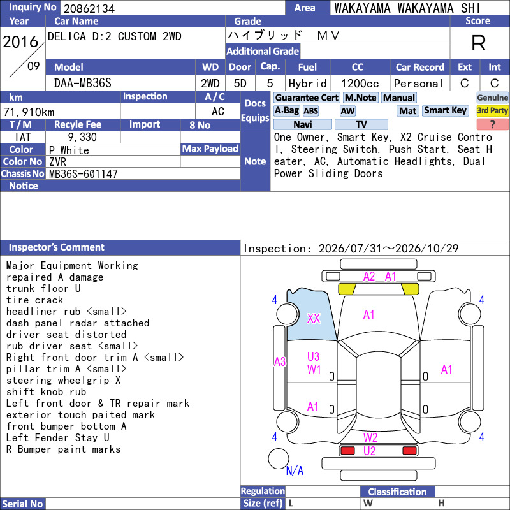Toggle the yellow 3rd Party indicator
This screenshot has height=510, width=510.
click(x=492, y=110)
